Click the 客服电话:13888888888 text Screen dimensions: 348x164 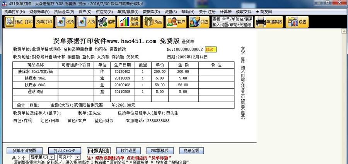(148, 121)
